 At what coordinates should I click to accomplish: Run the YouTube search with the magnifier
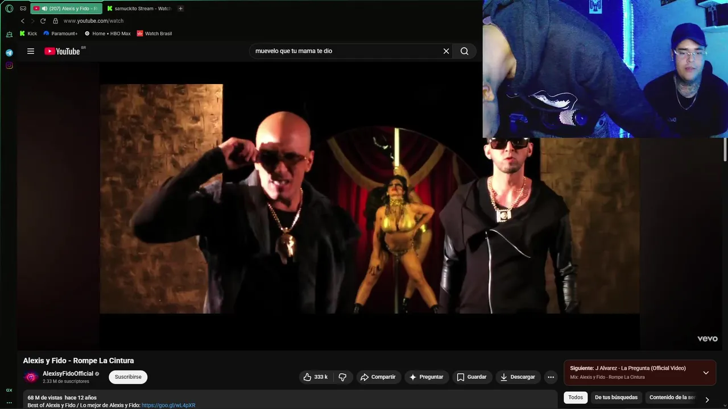[465, 51]
